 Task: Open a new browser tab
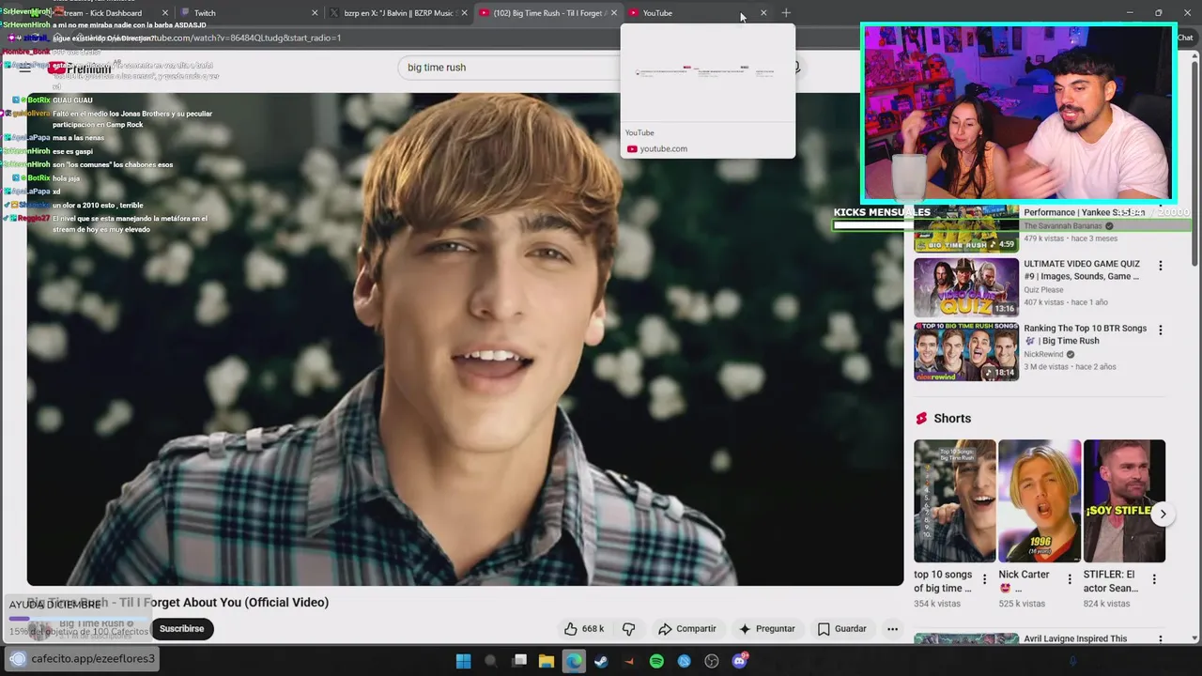tap(786, 13)
